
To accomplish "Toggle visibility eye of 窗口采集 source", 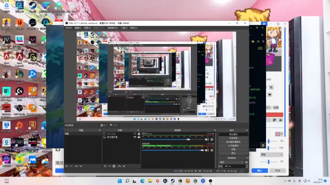I will pos(135,134).
